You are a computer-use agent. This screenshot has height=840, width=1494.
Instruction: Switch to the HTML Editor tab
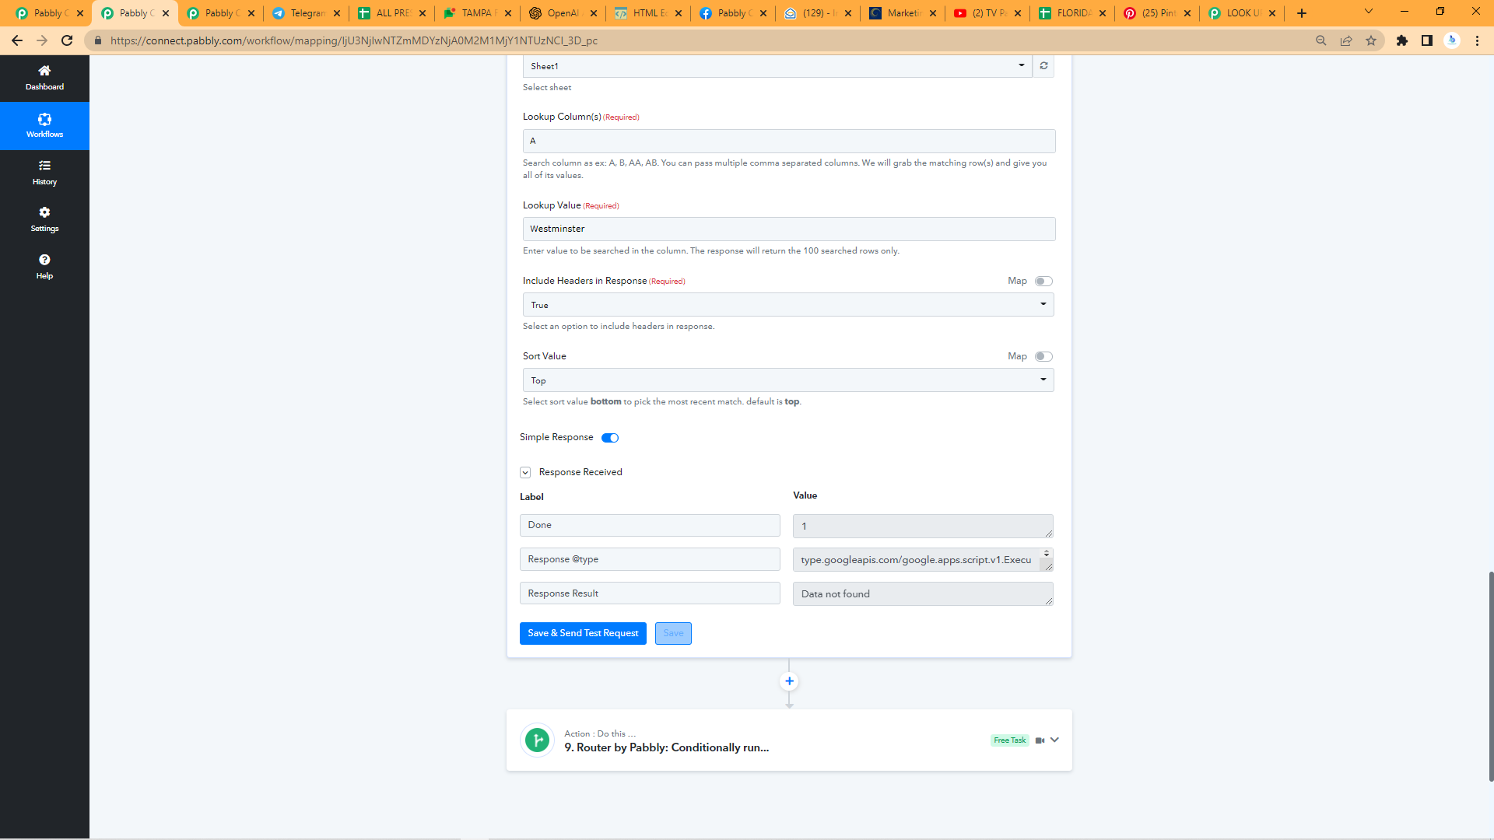tap(649, 13)
